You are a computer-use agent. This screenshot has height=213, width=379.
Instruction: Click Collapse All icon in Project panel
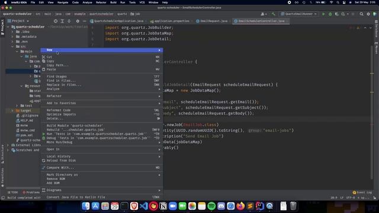[69, 21]
